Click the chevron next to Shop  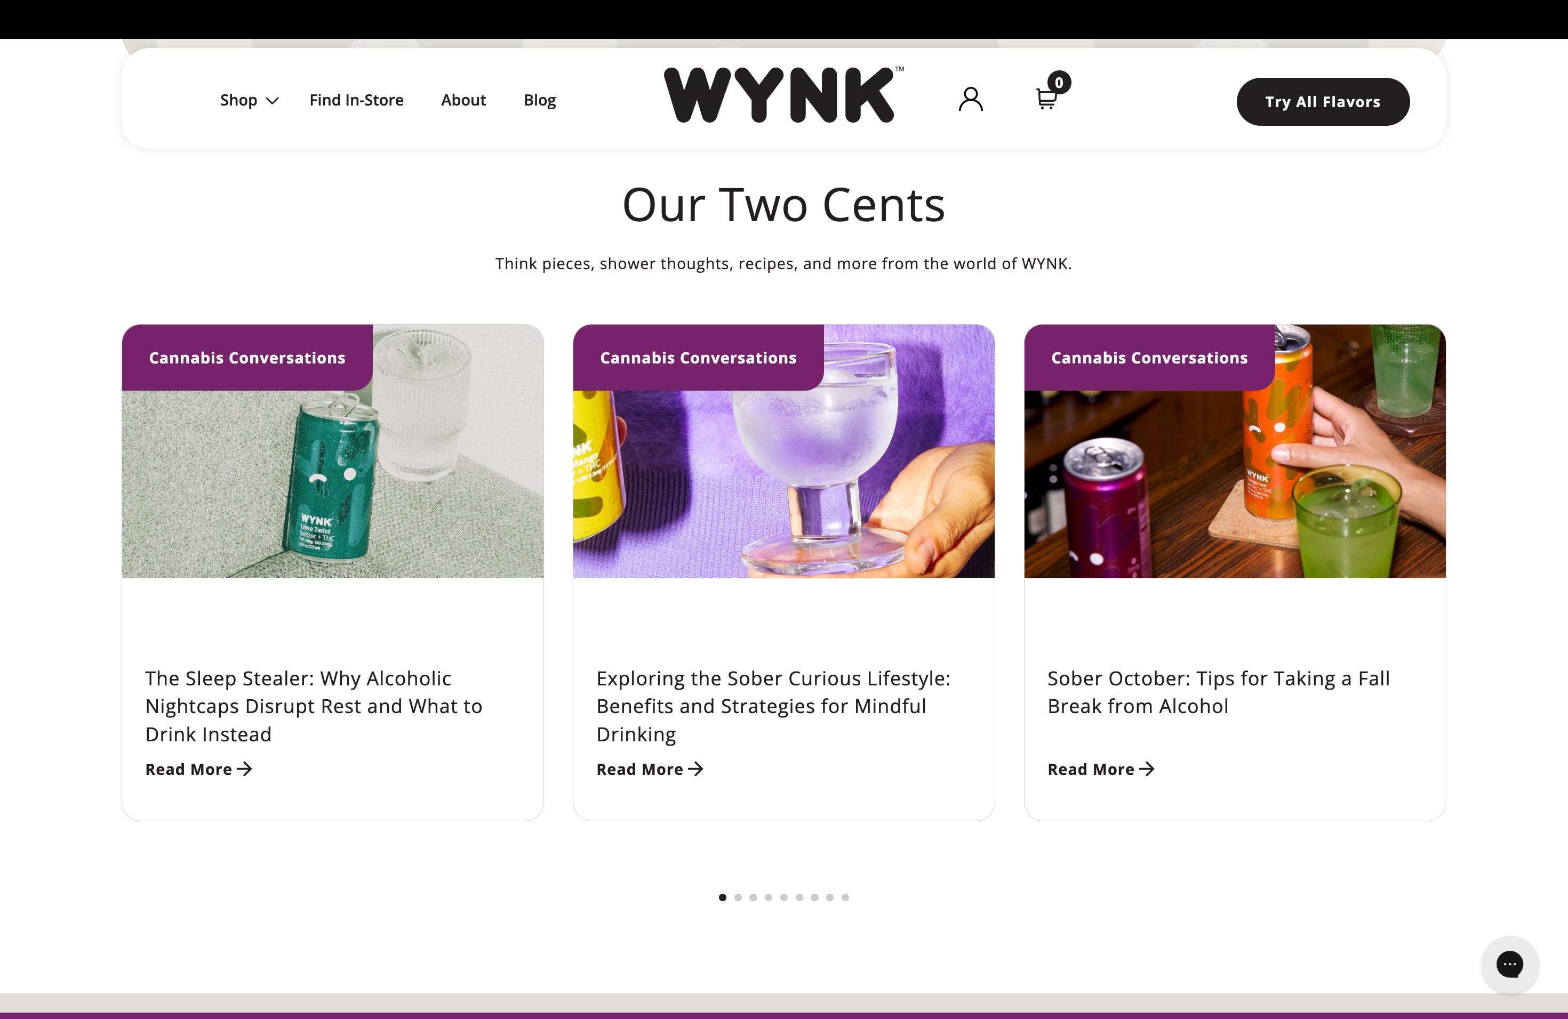(272, 101)
